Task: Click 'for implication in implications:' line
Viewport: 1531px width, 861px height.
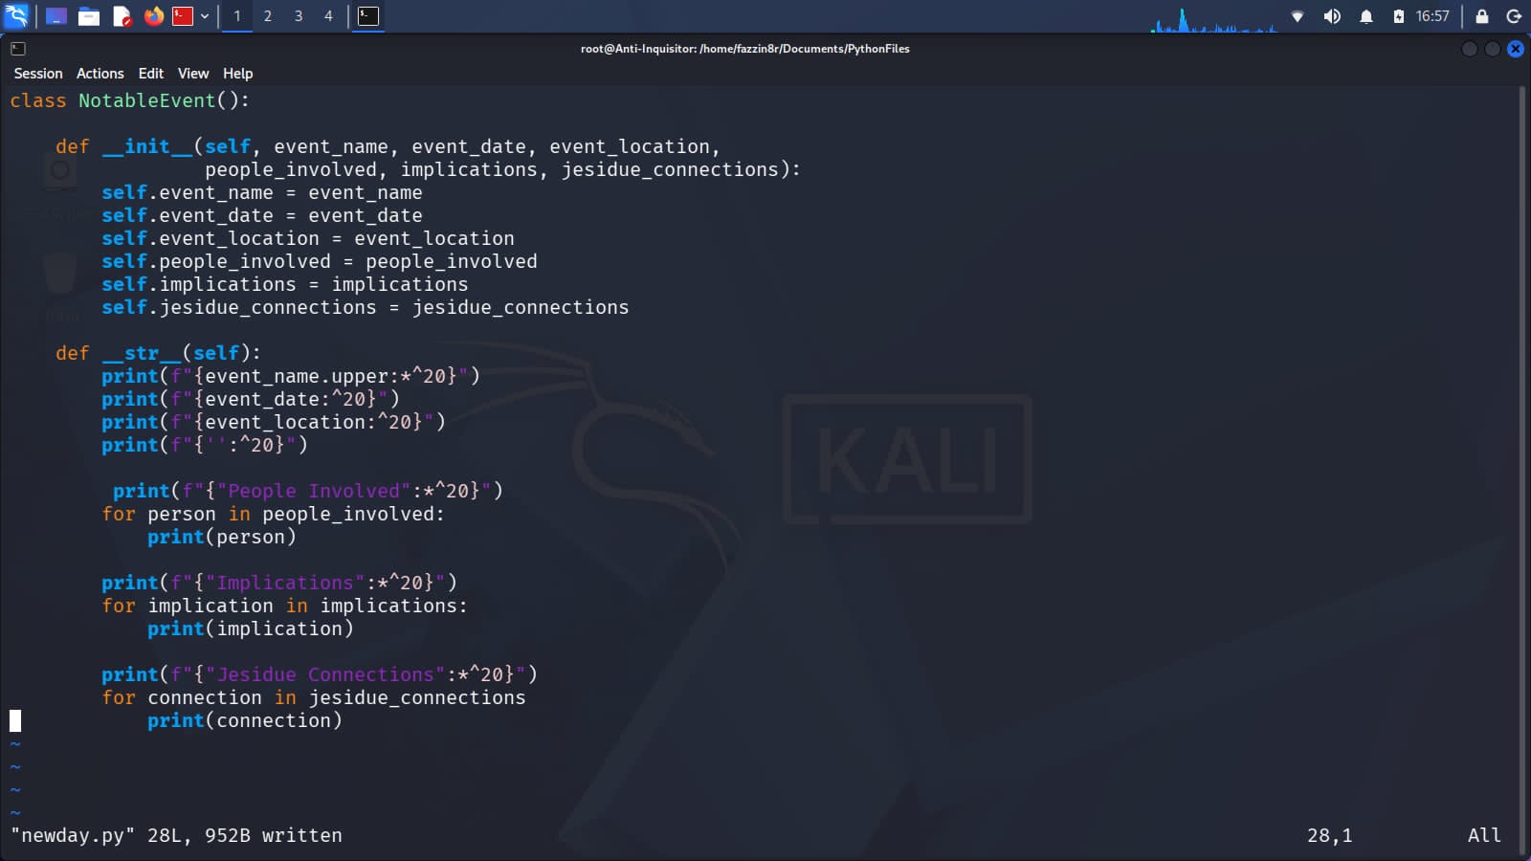Action: tap(285, 606)
